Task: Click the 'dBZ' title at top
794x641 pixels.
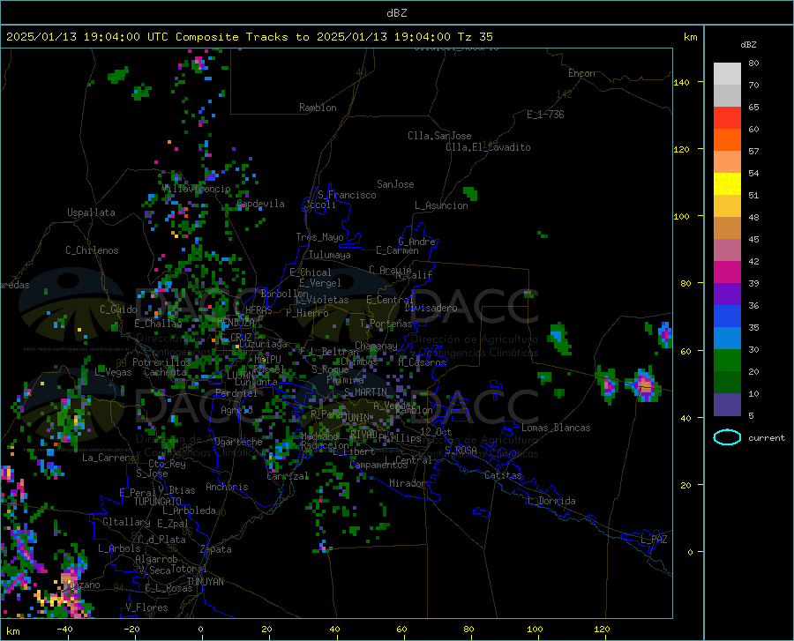Action: pyautogui.click(x=396, y=13)
